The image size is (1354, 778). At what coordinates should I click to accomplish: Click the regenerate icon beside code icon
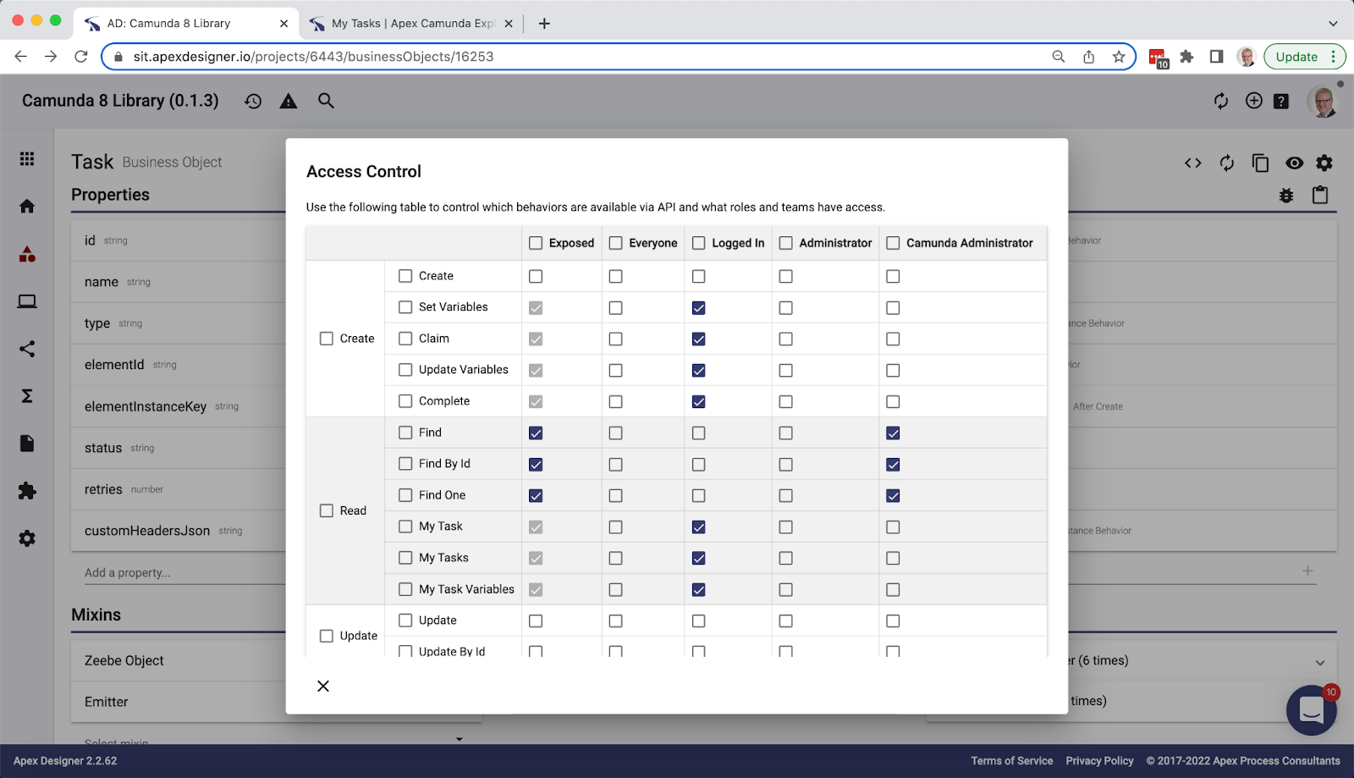(x=1227, y=163)
